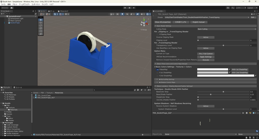Collapse the SampleScene hierarchy node

pos(5,16)
